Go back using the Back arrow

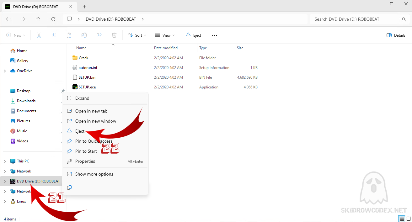coord(8,19)
